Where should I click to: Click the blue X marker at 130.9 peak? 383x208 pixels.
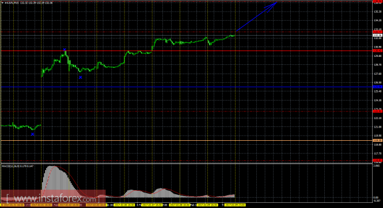[x=65, y=49]
